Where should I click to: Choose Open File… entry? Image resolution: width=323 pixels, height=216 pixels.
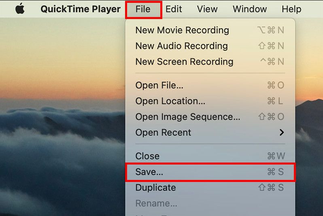[210, 85]
